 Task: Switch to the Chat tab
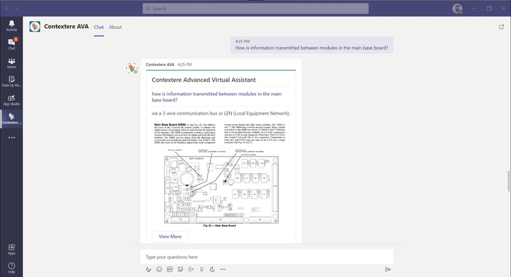coord(99,27)
